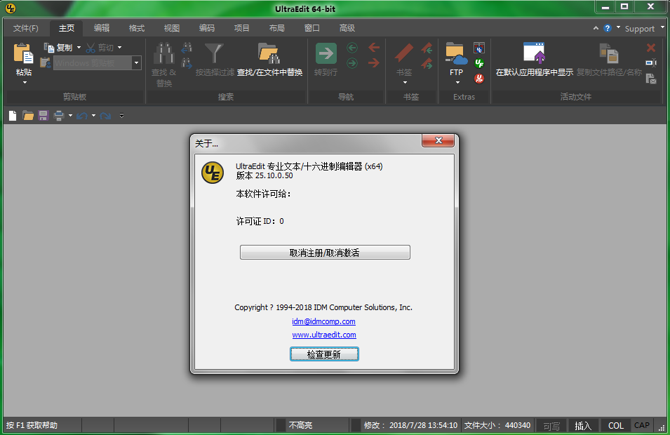
Task: Click the Open folder icon in quick toolbar
Action: point(28,115)
